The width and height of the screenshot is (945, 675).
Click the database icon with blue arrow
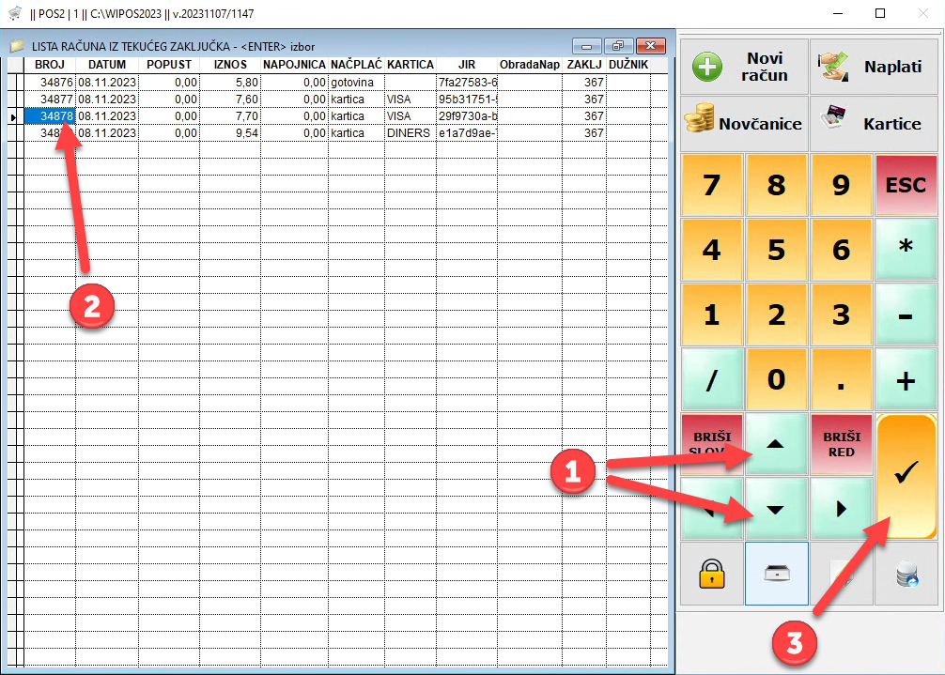point(906,574)
